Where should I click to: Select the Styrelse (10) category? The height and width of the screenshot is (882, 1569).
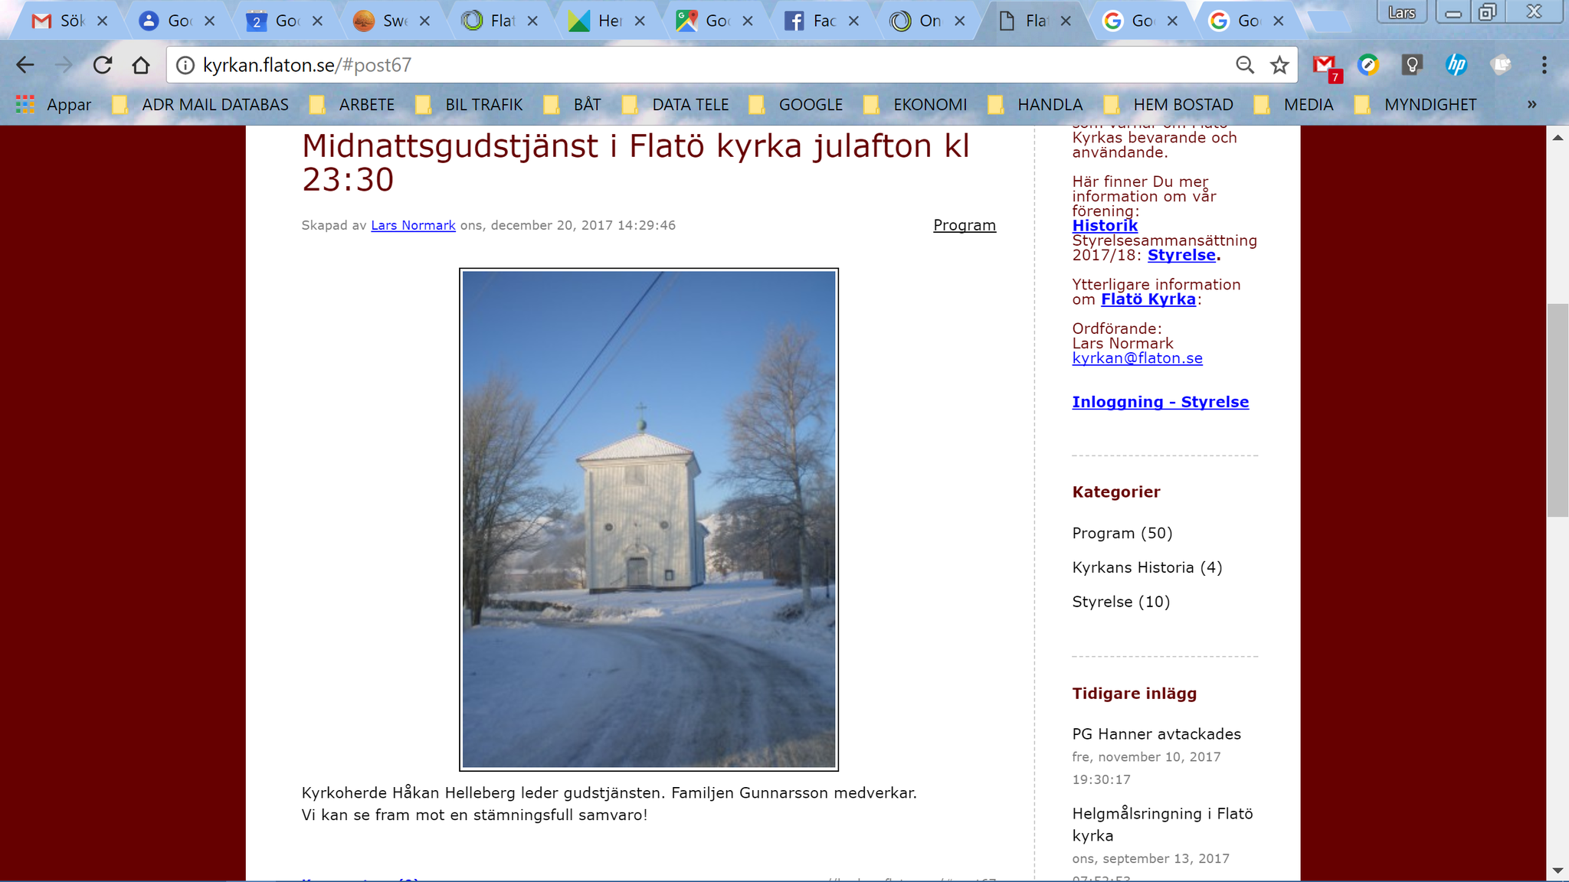[1121, 602]
